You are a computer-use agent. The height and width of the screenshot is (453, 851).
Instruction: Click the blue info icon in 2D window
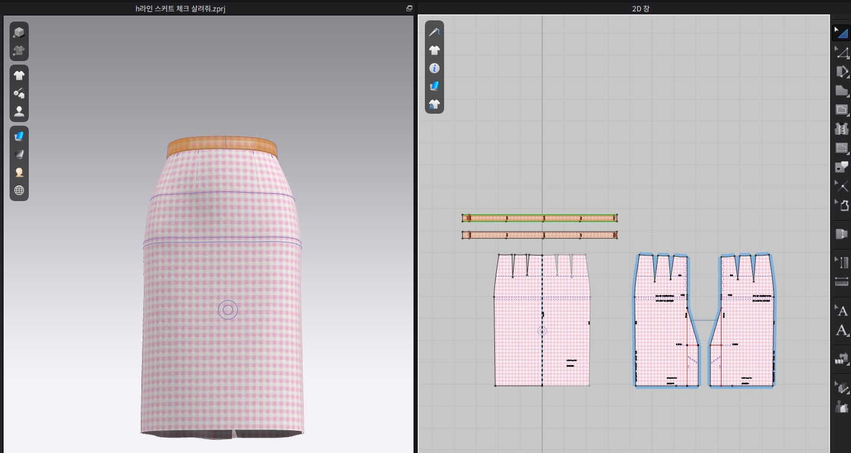pyautogui.click(x=434, y=68)
